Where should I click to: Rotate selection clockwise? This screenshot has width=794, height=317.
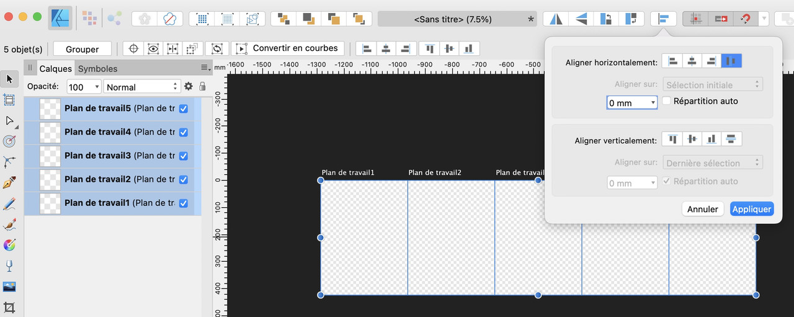pos(631,19)
